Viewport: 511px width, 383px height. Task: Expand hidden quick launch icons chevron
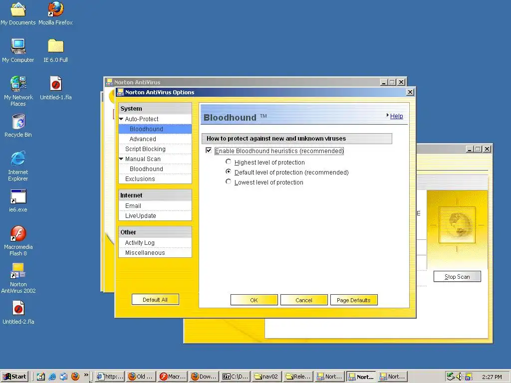click(x=86, y=375)
